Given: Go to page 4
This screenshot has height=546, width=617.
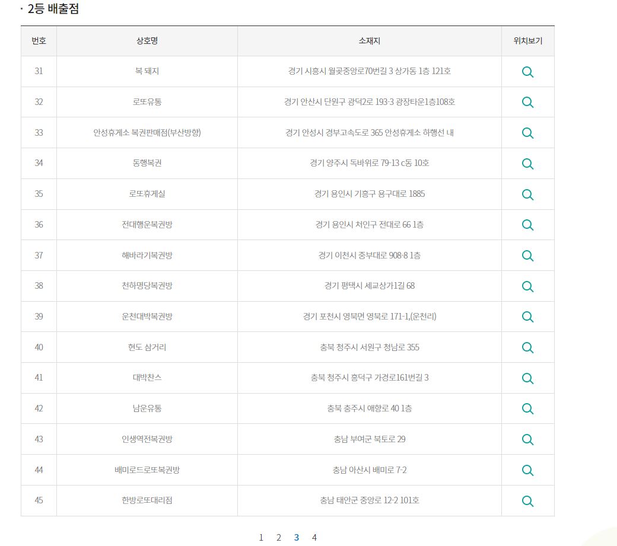Looking at the screenshot, I should pyautogui.click(x=314, y=537).
